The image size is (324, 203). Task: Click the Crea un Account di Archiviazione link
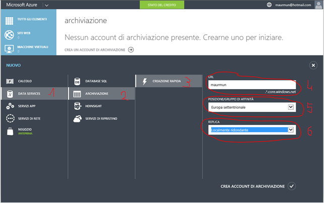(x=99, y=50)
